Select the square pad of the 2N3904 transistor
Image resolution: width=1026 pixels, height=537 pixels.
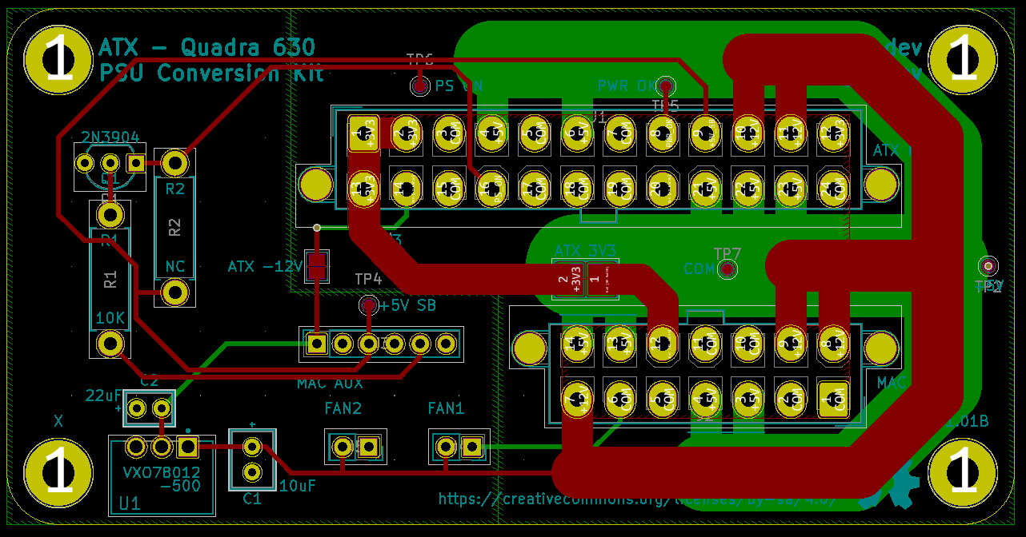(x=136, y=163)
